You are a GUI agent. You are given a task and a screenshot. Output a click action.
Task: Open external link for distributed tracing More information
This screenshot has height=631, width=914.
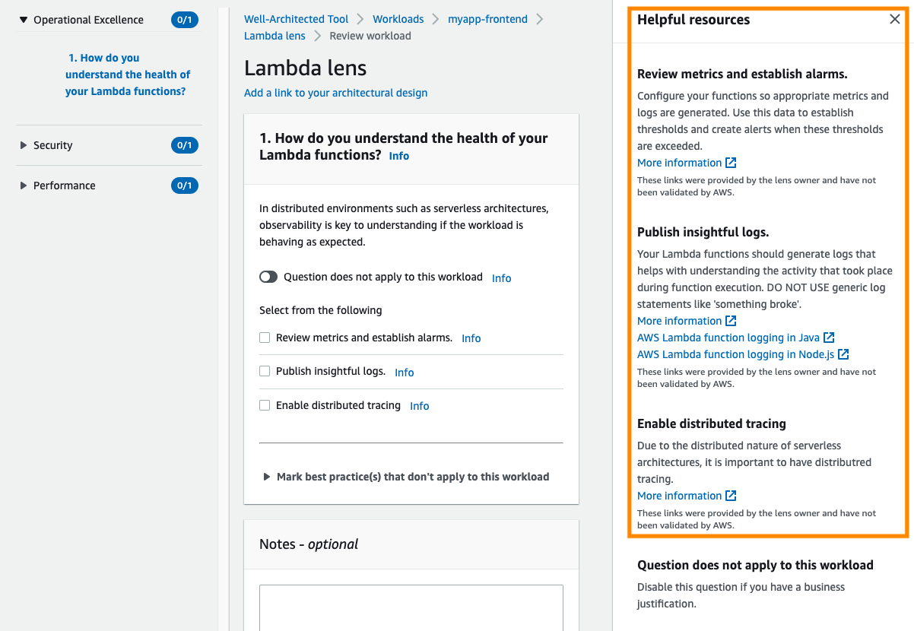pos(732,496)
